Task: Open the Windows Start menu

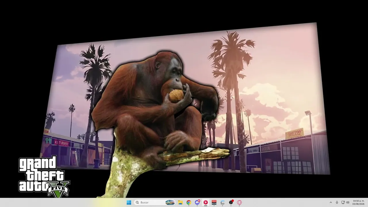Action: [129, 202]
